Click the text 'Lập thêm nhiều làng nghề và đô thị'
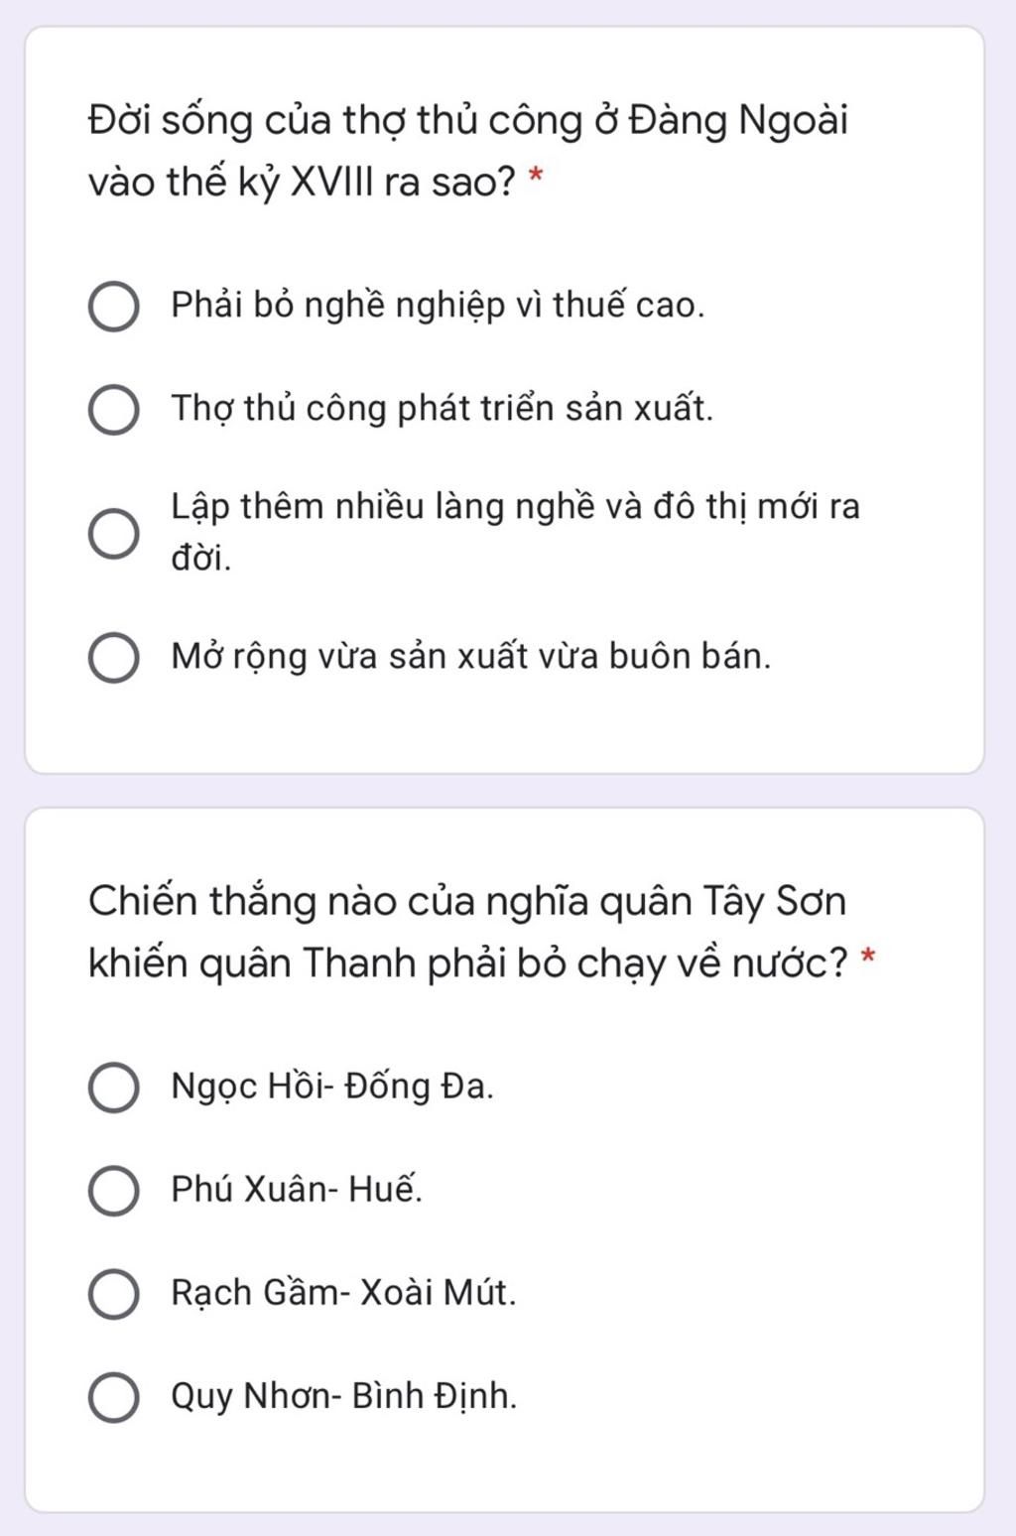The width and height of the screenshot is (1016, 1536). [x=459, y=507]
